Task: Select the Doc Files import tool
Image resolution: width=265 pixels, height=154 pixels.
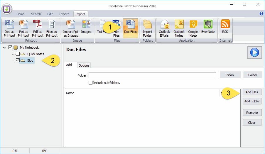Action: click(x=131, y=28)
